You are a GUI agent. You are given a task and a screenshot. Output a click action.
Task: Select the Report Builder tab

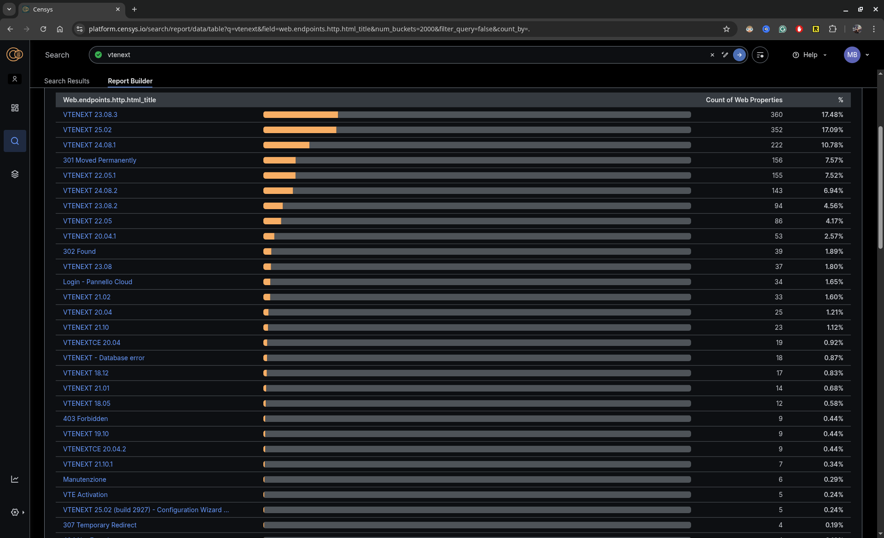pos(130,81)
